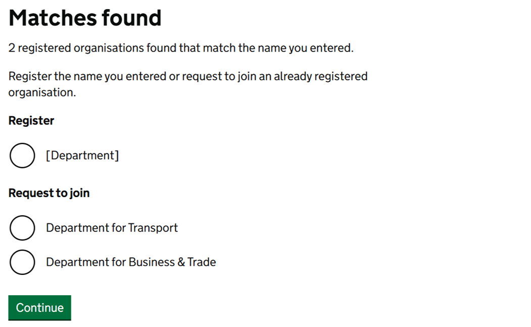Choose the Department for Transport radio button
Screen dimensions: 531x327
point(22,228)
